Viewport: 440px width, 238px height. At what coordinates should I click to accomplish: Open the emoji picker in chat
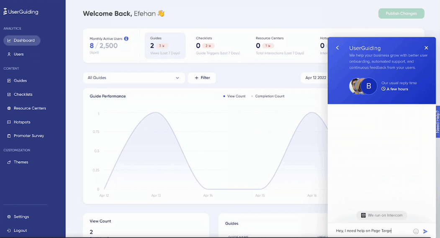(x=416, y=231)
